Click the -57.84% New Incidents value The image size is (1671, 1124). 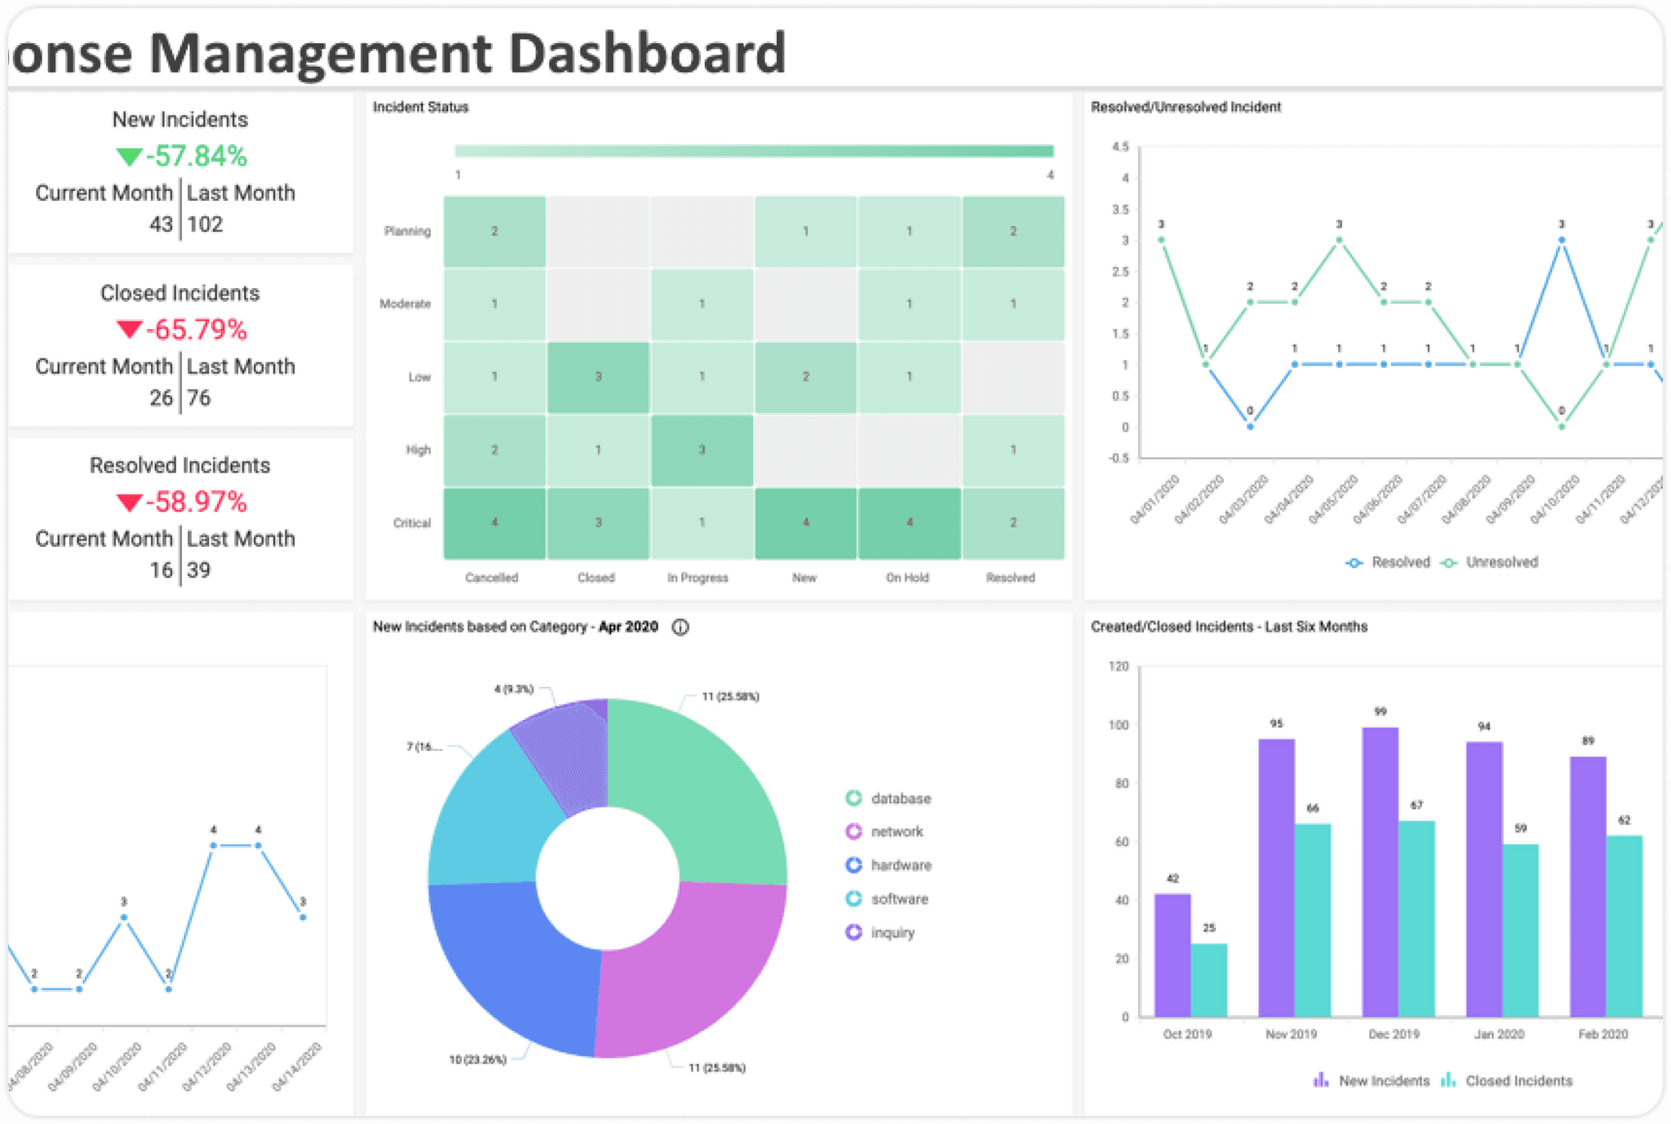click(197, 156)
